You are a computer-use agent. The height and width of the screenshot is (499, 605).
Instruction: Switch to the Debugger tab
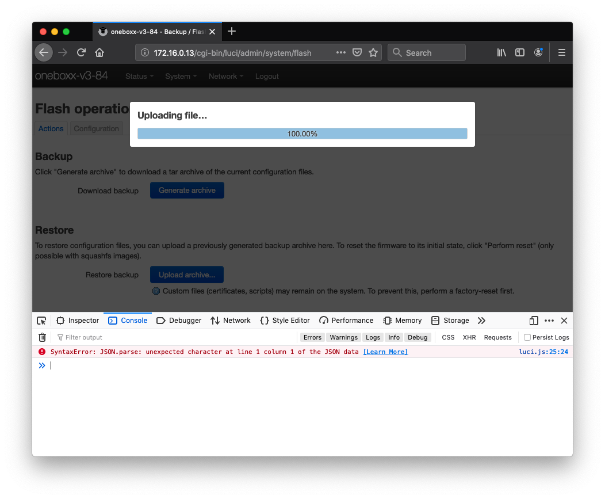click(179, 321)
